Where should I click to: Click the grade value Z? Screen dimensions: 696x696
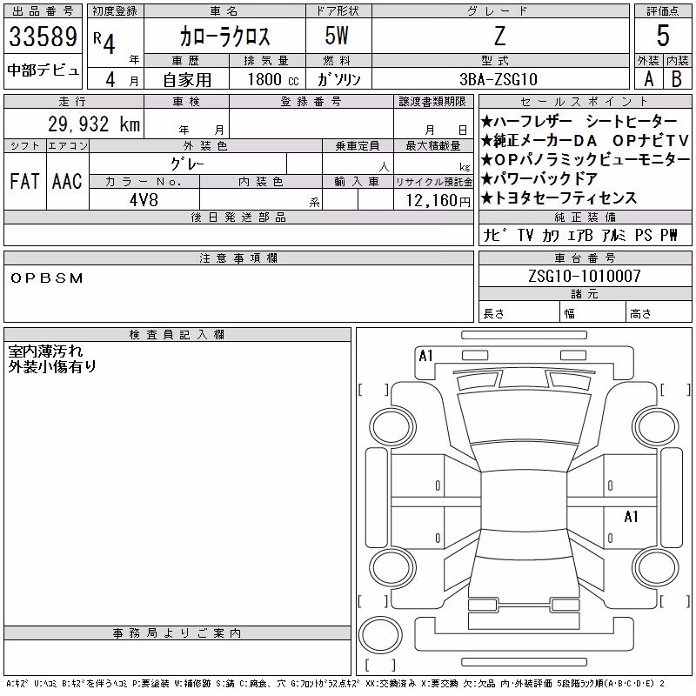499,36
